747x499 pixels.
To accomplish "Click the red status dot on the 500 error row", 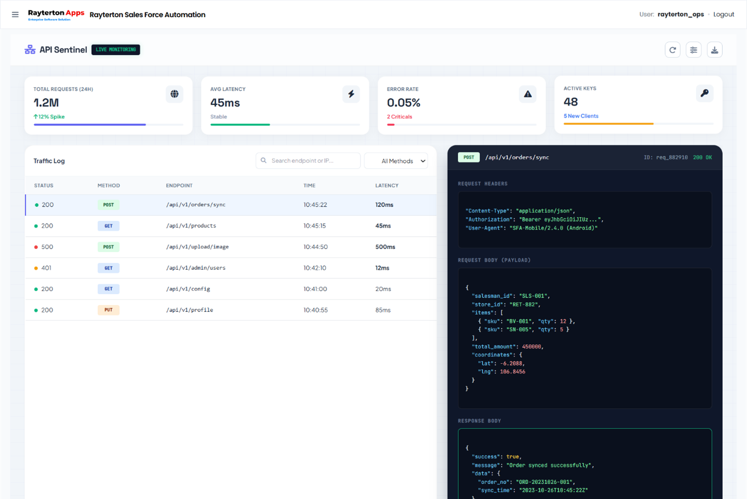I will click(37, 247).
